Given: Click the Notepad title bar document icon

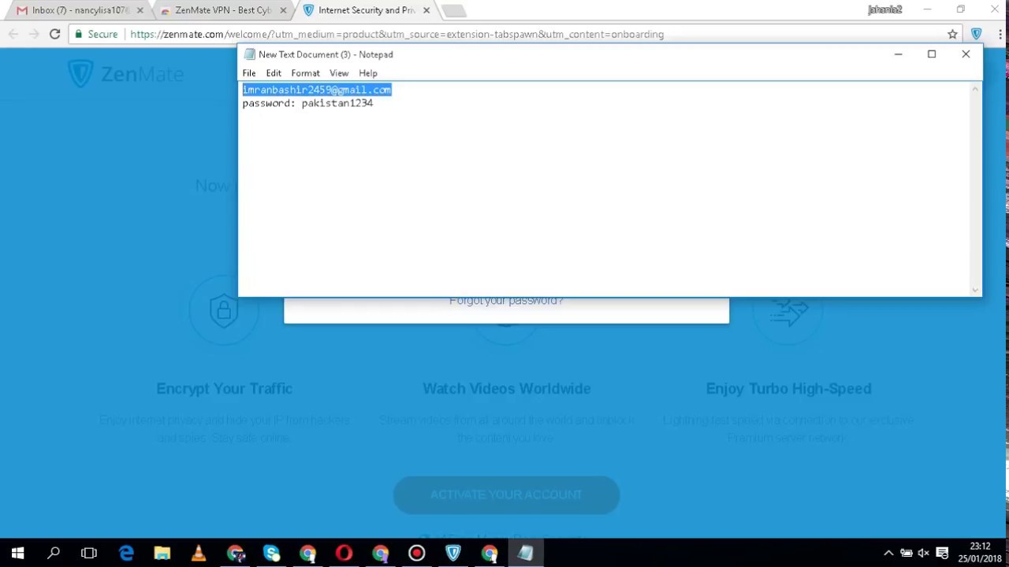Looking at the screenshot, I should point(249,54).
